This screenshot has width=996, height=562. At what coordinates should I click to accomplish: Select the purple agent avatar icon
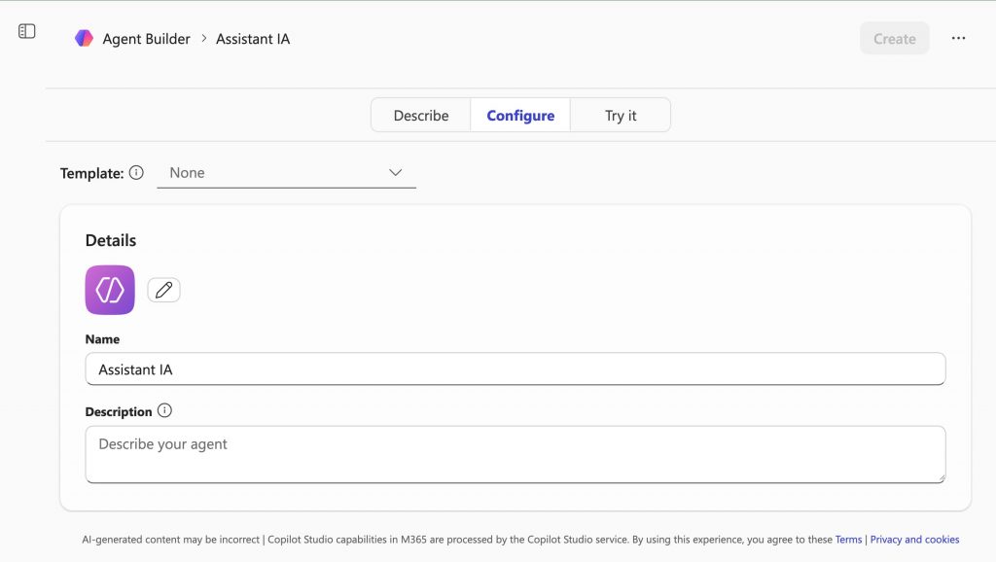pyautogui.click(x=110, y=290)
